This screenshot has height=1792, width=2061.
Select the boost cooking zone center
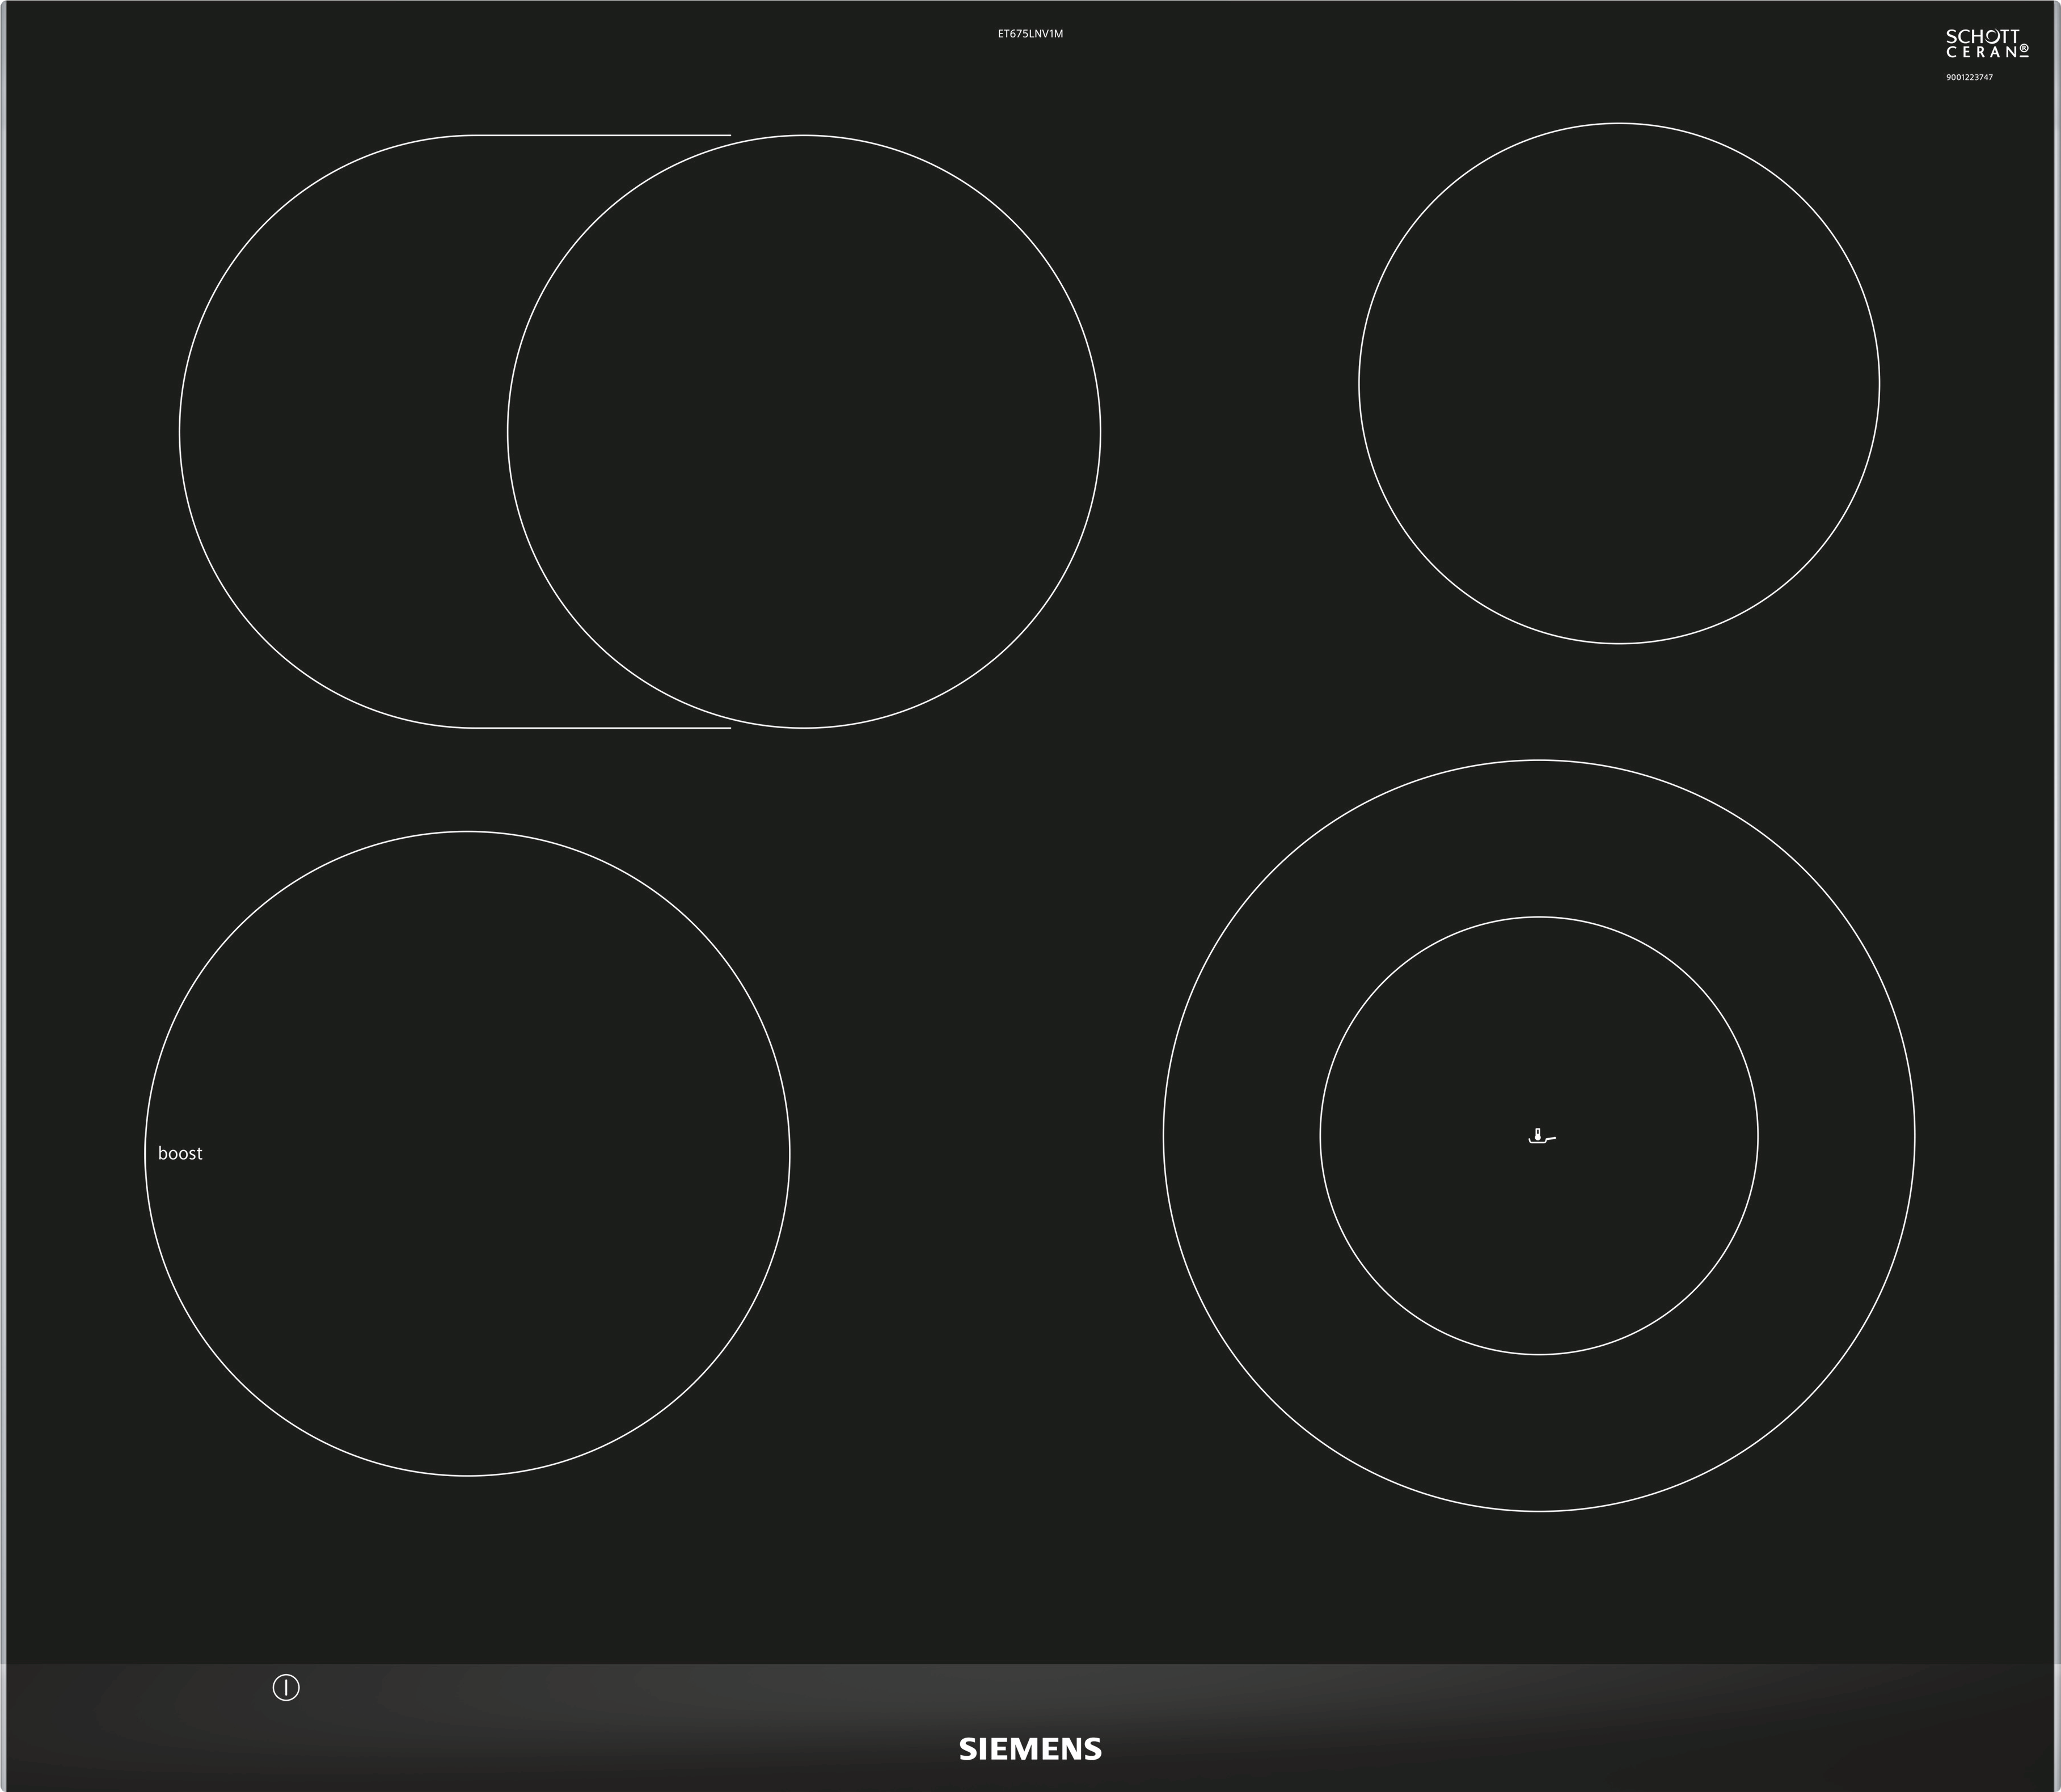click(467, 1153)
